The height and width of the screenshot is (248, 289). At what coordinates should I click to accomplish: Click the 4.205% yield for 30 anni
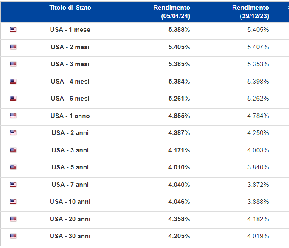pos(179,236)
